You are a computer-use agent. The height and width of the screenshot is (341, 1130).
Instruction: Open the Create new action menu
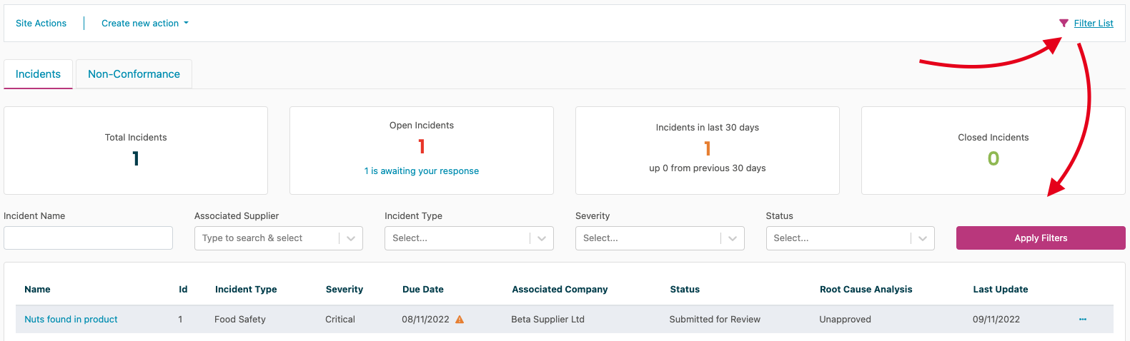145,24
